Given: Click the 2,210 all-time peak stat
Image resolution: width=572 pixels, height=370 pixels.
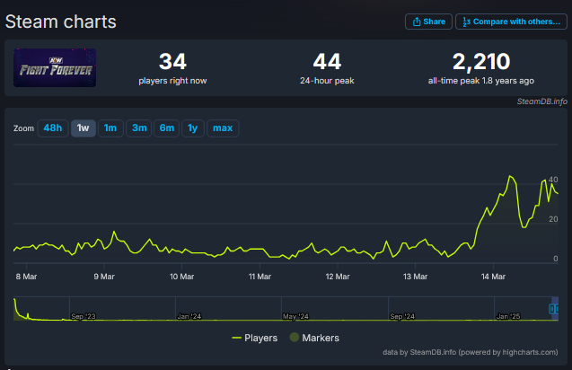Looking at the screenshot, I should point(481,68).
